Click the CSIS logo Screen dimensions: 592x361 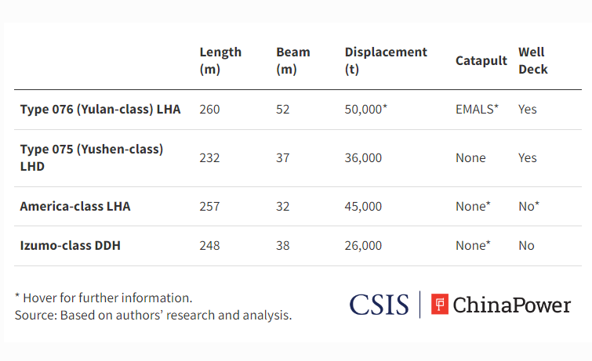tap(379, 305)
